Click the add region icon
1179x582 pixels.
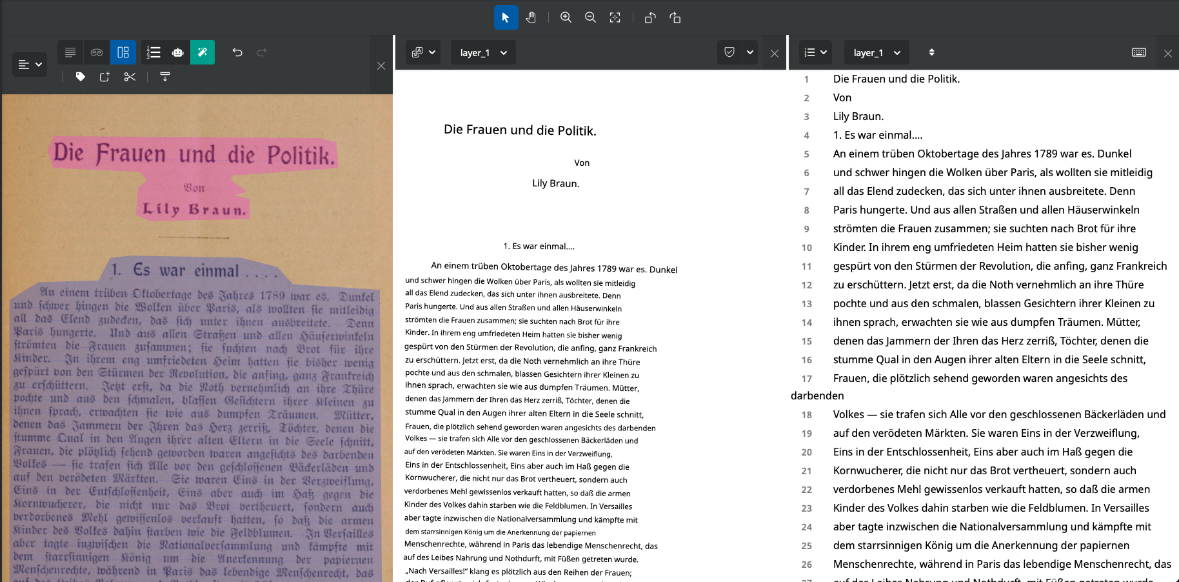(104, 77)
